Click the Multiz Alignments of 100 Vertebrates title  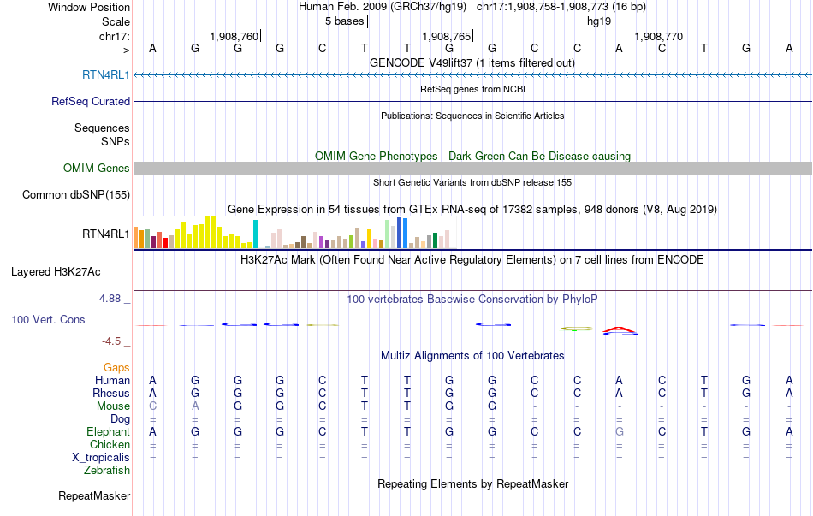pyautogui.click(x=472, y=356)
